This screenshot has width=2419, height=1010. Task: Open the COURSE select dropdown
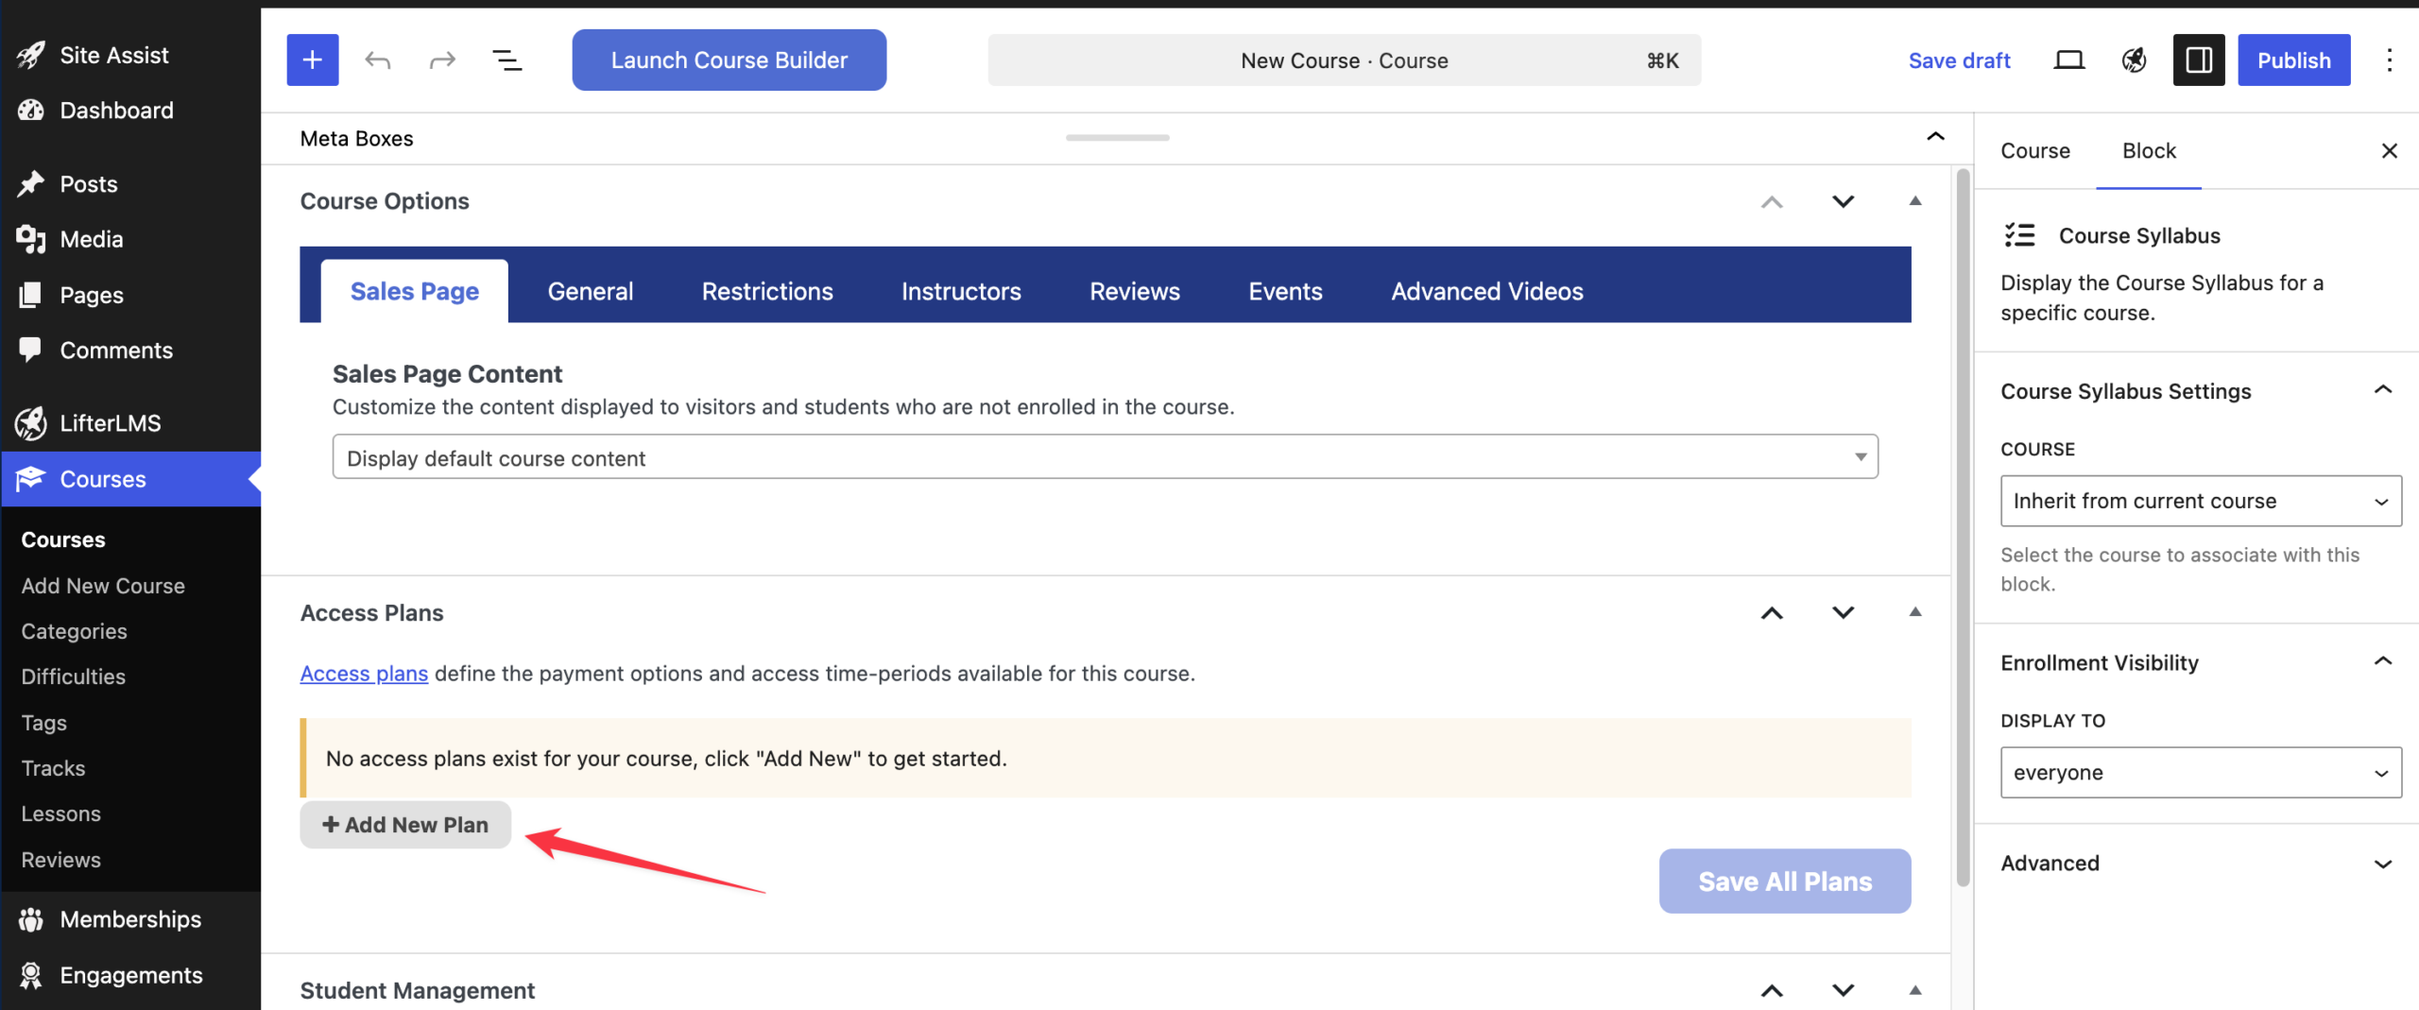(x=2201, y=501)
